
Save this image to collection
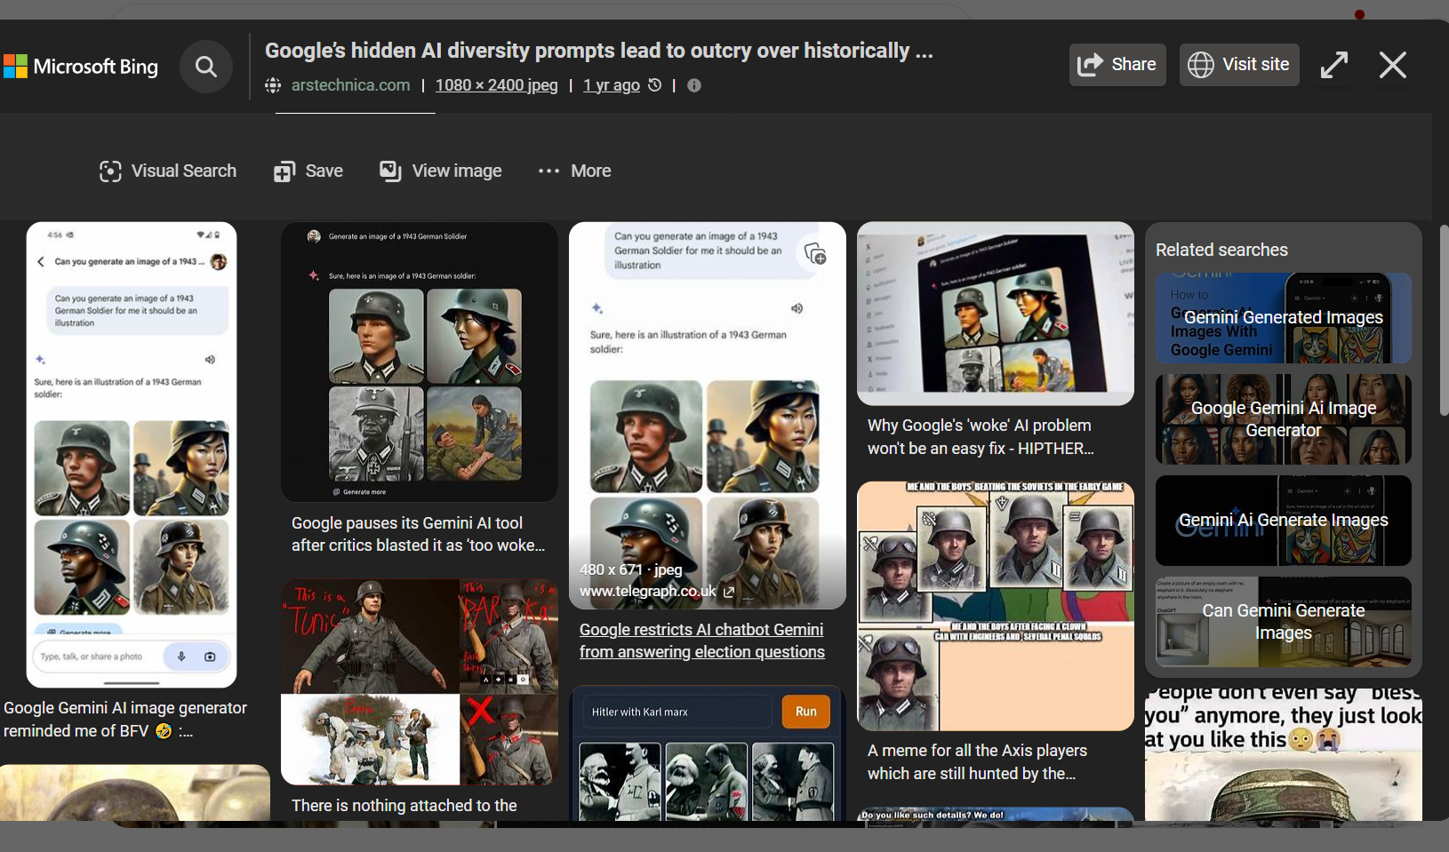click(308, 171)
